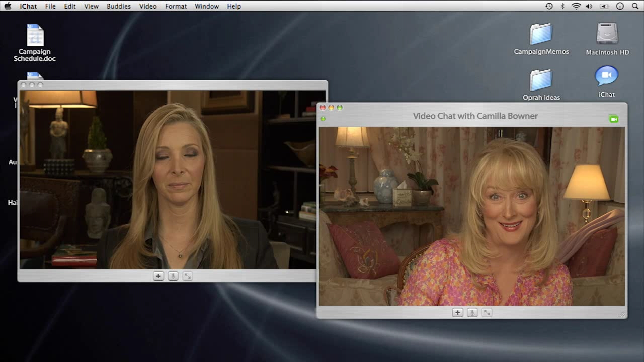Click green video camera icon in chat title bar
Viewport: 644px width, 362px height.
(x=613, y=119)
